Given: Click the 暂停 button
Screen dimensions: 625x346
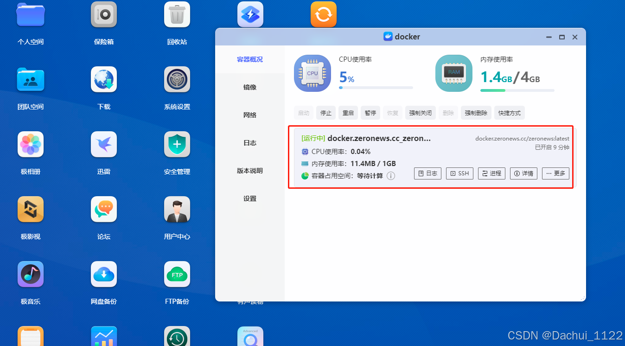Looking at the screenshot, I should coord(370,113).
